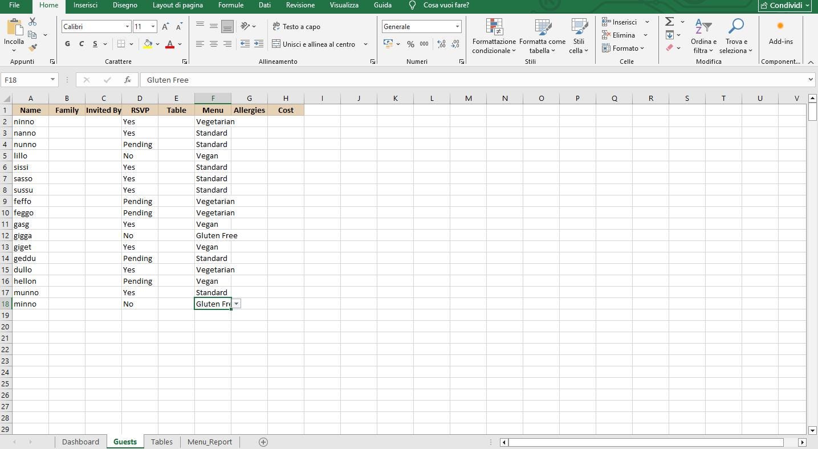Open the Gluten Free cell validation dropdown

[236, 304]
